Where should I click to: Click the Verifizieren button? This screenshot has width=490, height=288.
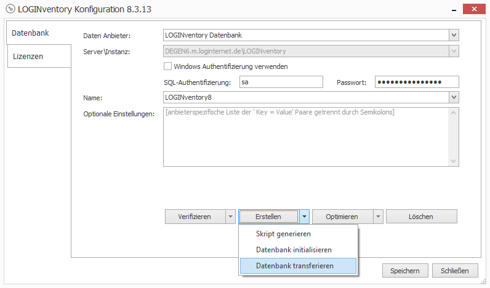coord(195,217)
